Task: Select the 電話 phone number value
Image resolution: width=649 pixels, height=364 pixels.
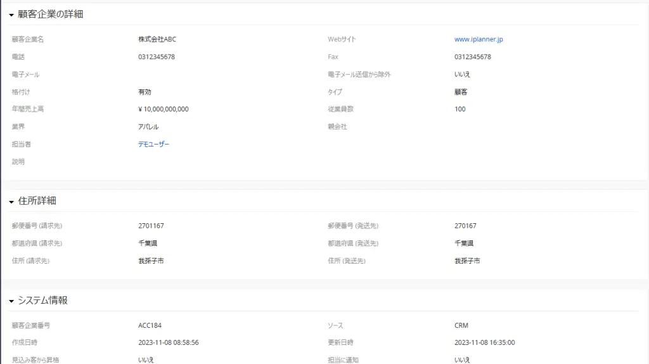Action: tap(156, 57)
